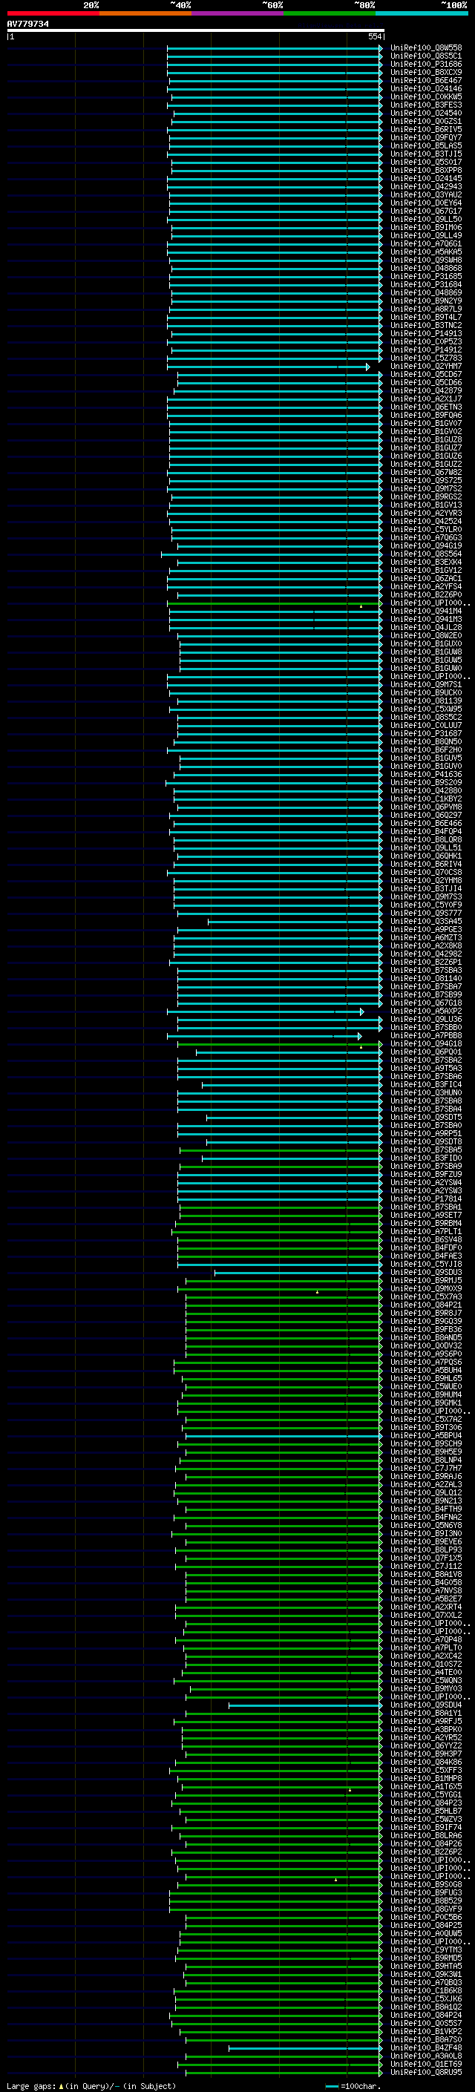Click the query end position 554
Image resolution: width=475 pixels, height=2092 pixels.
tap(374, 36)
